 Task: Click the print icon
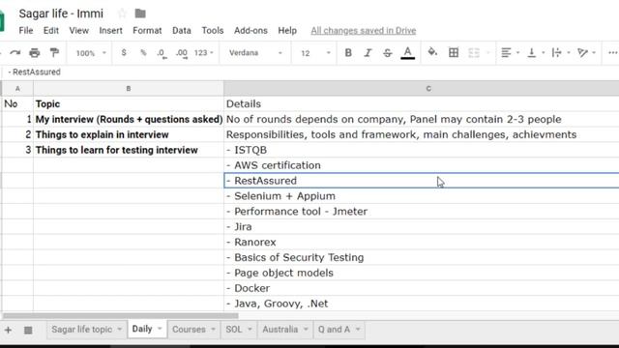(x=35, y=52)
